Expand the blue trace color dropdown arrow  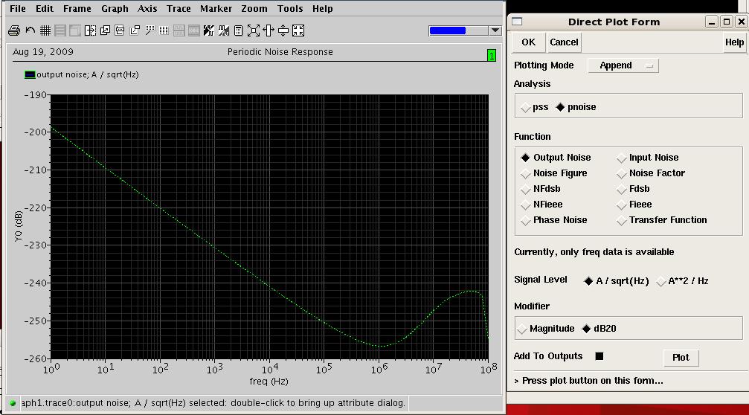tap(495, 30)
